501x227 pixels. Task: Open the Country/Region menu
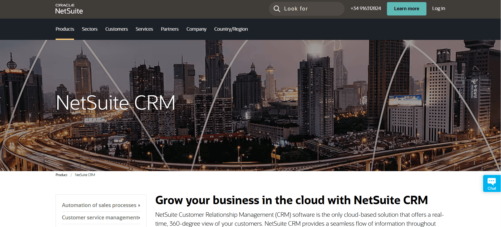coord(231,29)
